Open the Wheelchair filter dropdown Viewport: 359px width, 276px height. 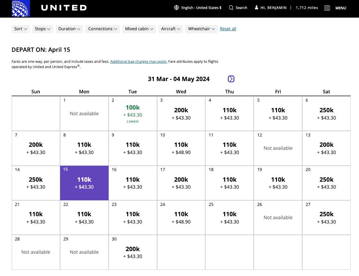pos(202,29)
